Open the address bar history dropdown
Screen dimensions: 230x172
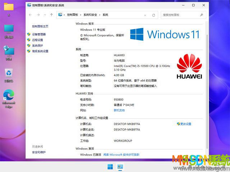[145, 15]
